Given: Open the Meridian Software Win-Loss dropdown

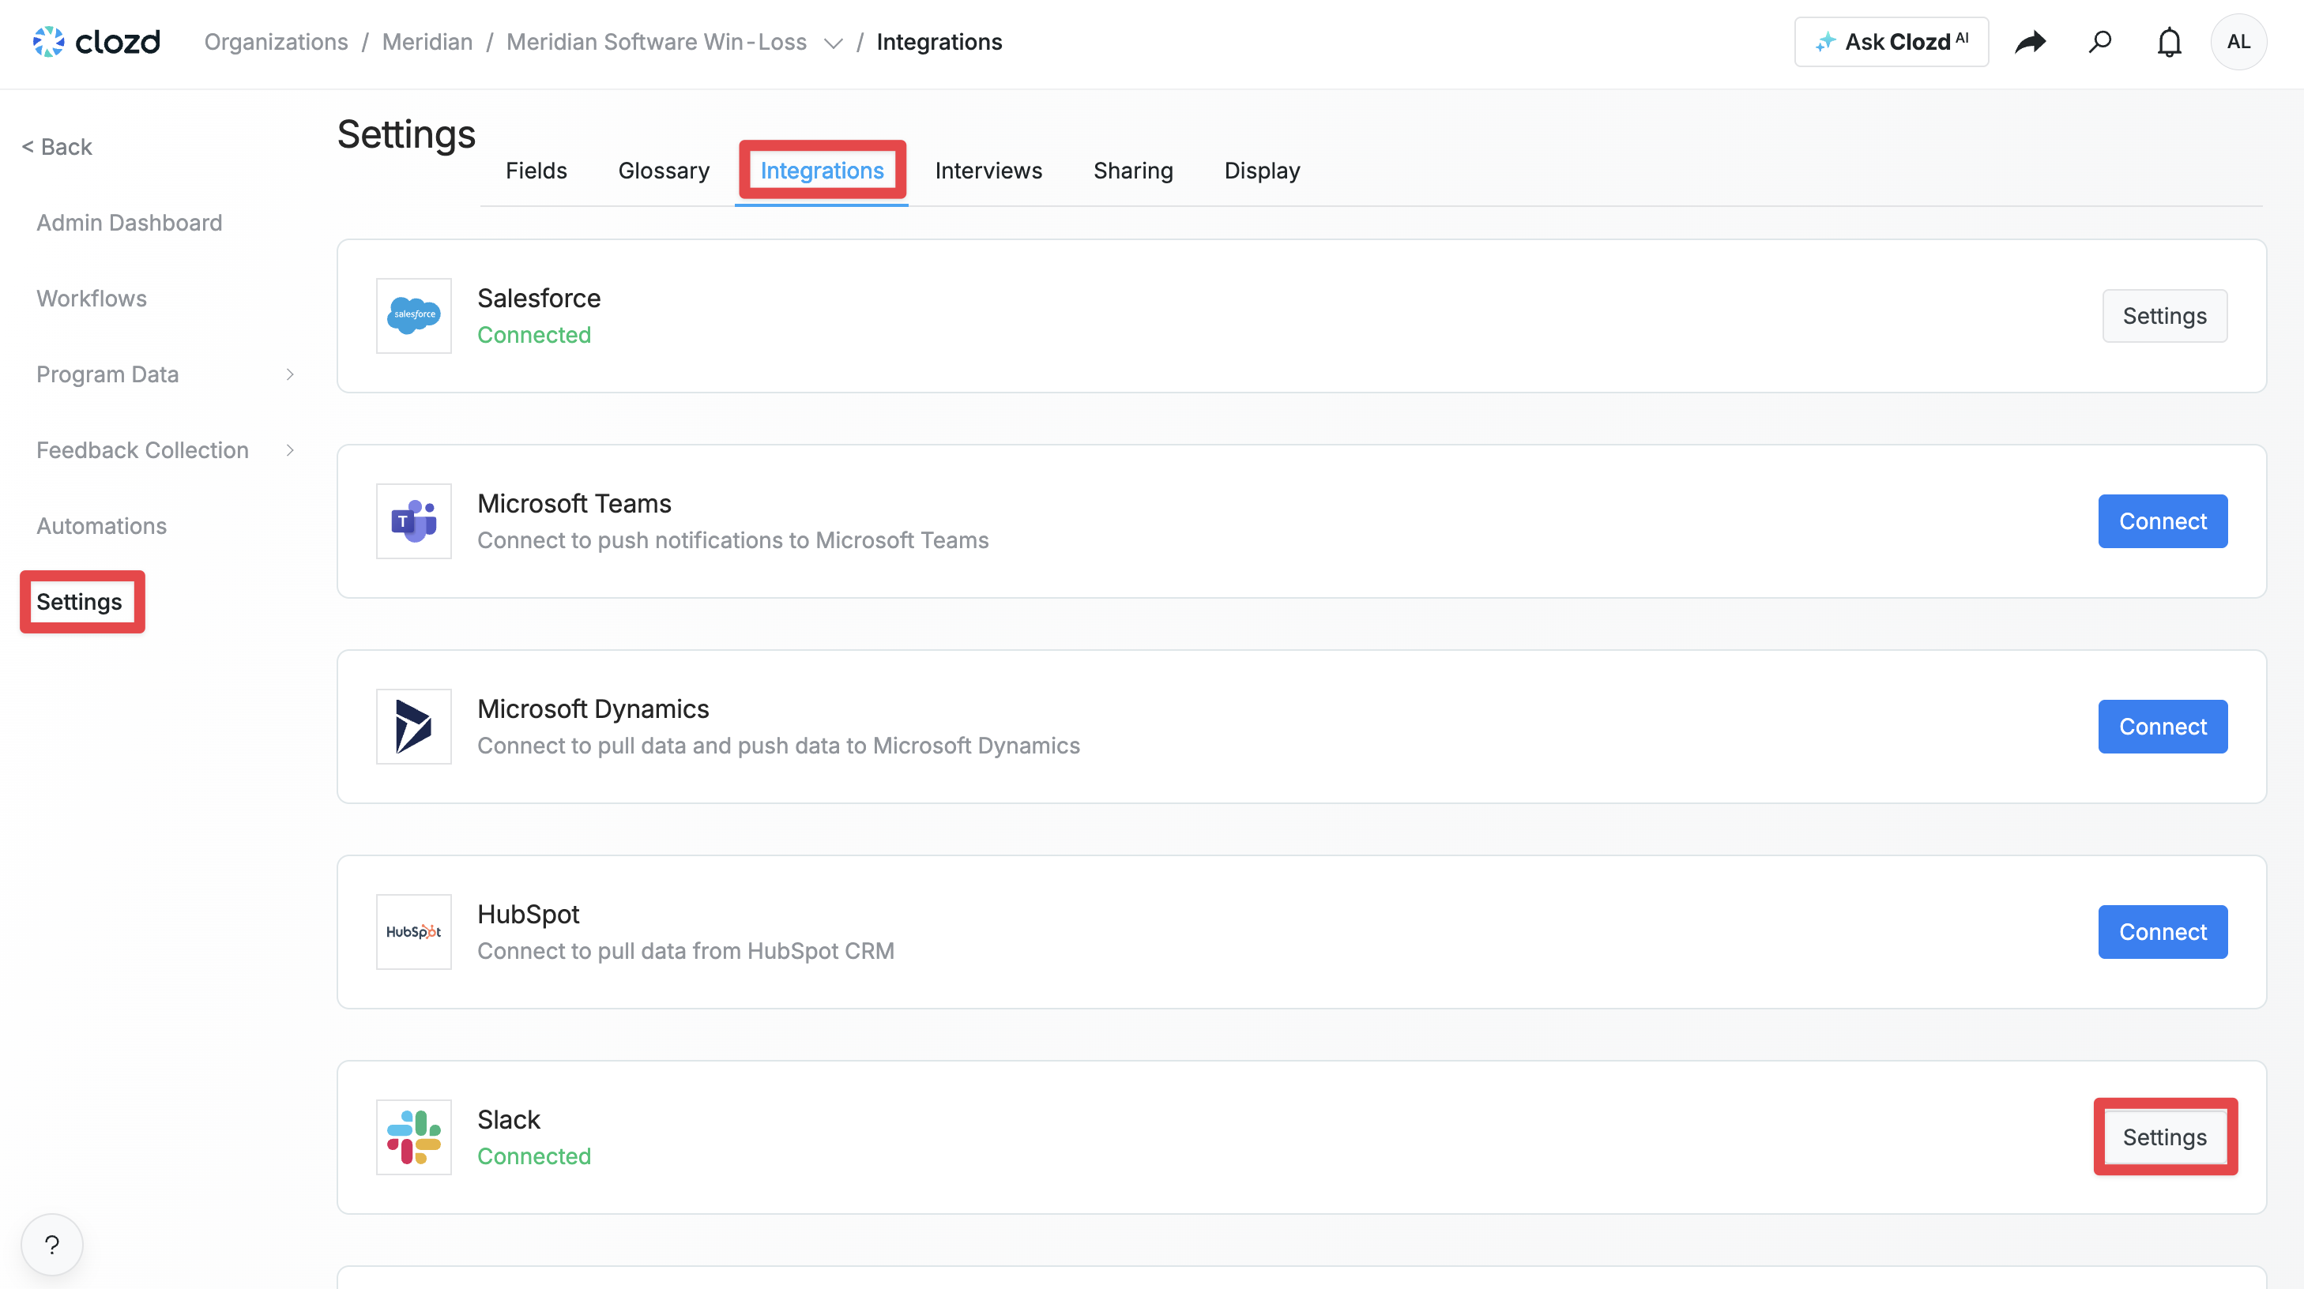Looking at the screenshot, I should pyautogui.click(x=833, y=43).
